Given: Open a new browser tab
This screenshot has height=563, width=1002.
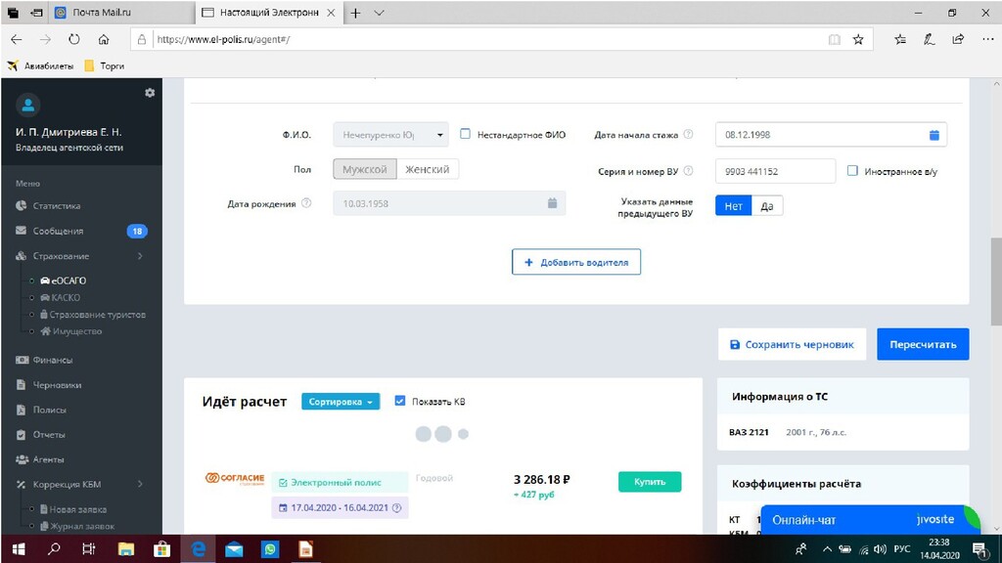Looking at the screenshot, I should pos(356,13).
